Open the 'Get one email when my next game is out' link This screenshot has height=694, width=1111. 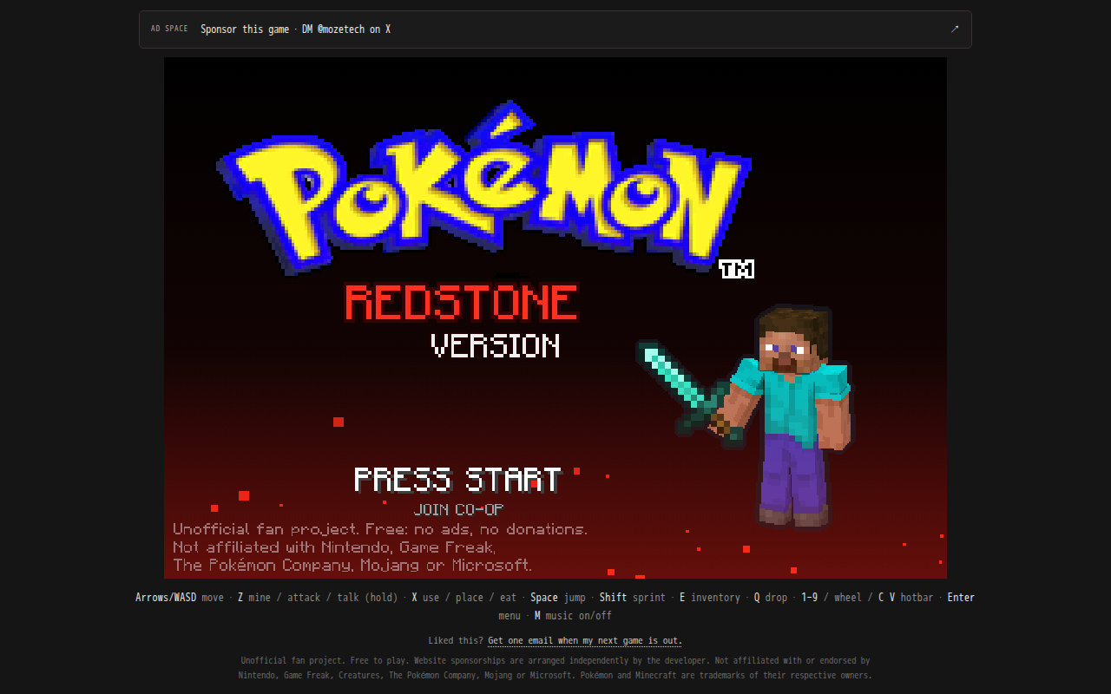(585, 641)
